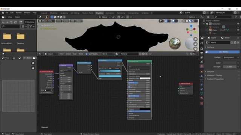The image size is (241, 135).
Task: Toggle Cube visibility eye in outliner
Action: 238,30
